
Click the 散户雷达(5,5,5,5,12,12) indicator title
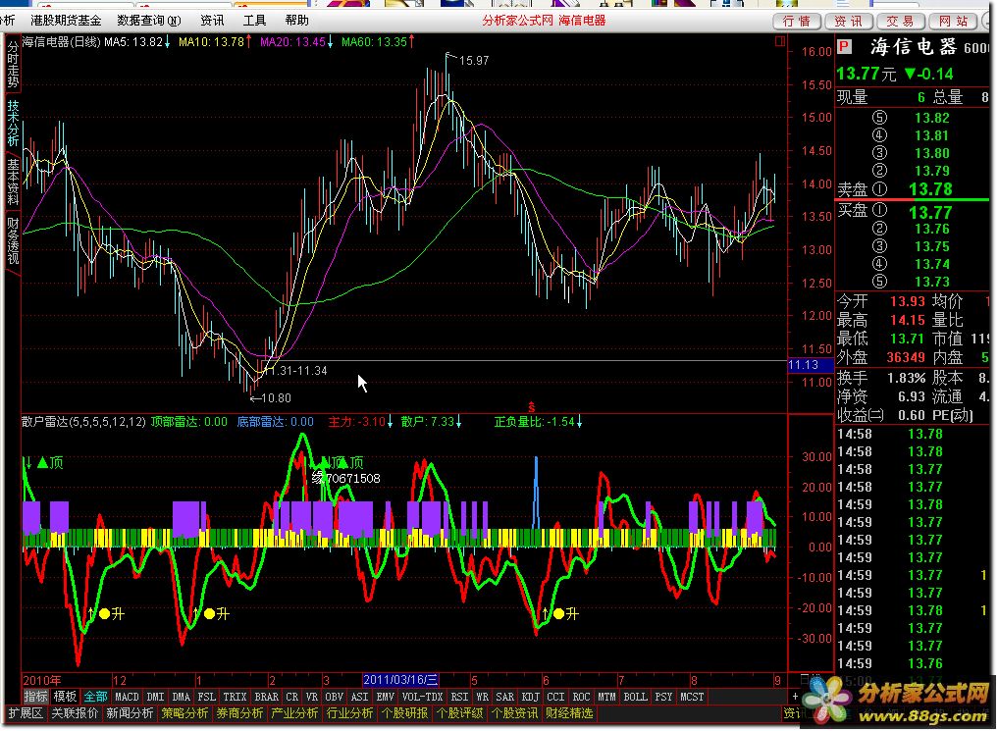click(x=83, y=422)
